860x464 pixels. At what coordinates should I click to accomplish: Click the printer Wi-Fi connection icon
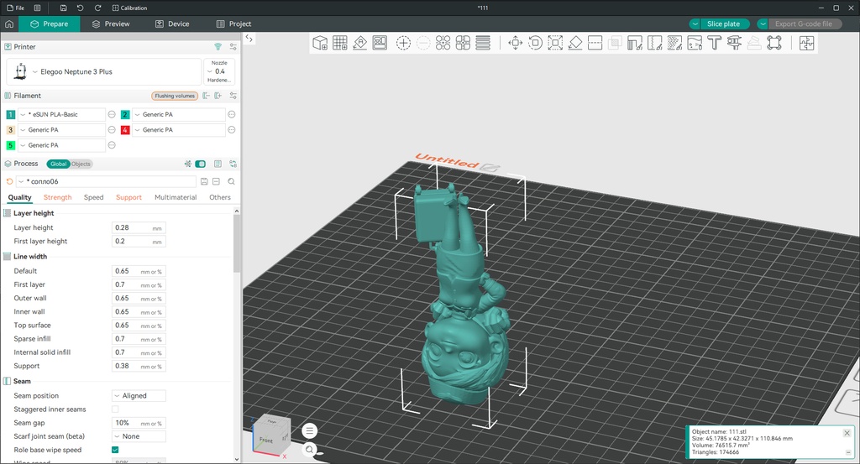pos(218,46)
